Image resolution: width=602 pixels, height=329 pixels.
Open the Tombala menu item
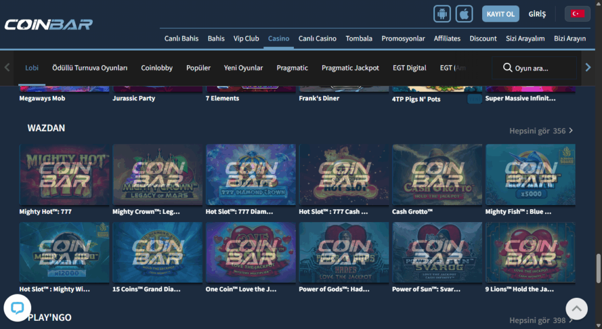359,38
